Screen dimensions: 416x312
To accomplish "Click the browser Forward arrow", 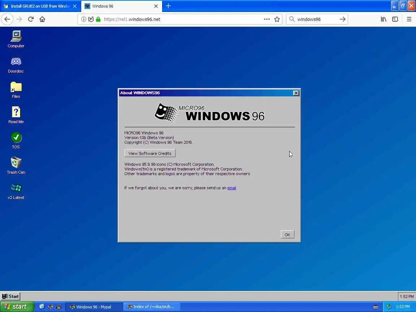I will (x=19, y=19).
